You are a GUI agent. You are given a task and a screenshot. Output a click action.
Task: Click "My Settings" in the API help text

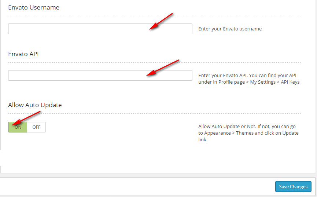tap(263, 82)
